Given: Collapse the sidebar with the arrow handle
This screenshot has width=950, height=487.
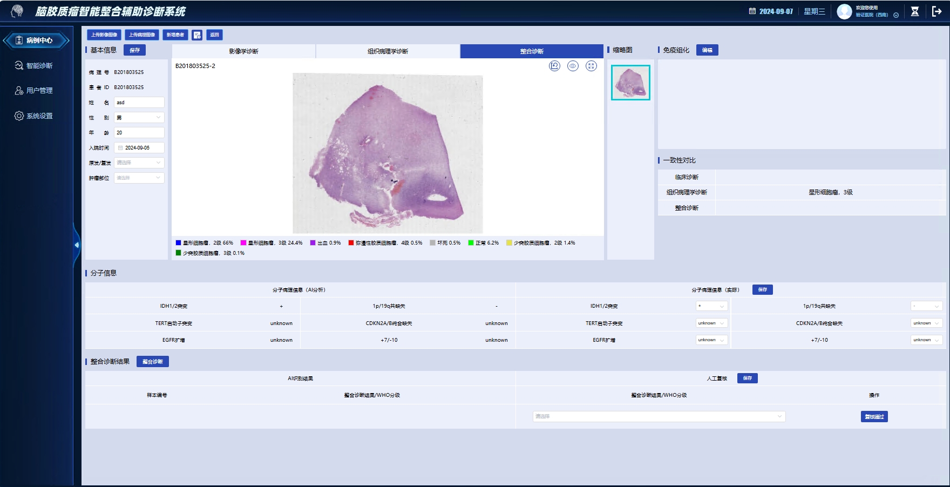Looking at the screenshot, I should coord(77,245).
